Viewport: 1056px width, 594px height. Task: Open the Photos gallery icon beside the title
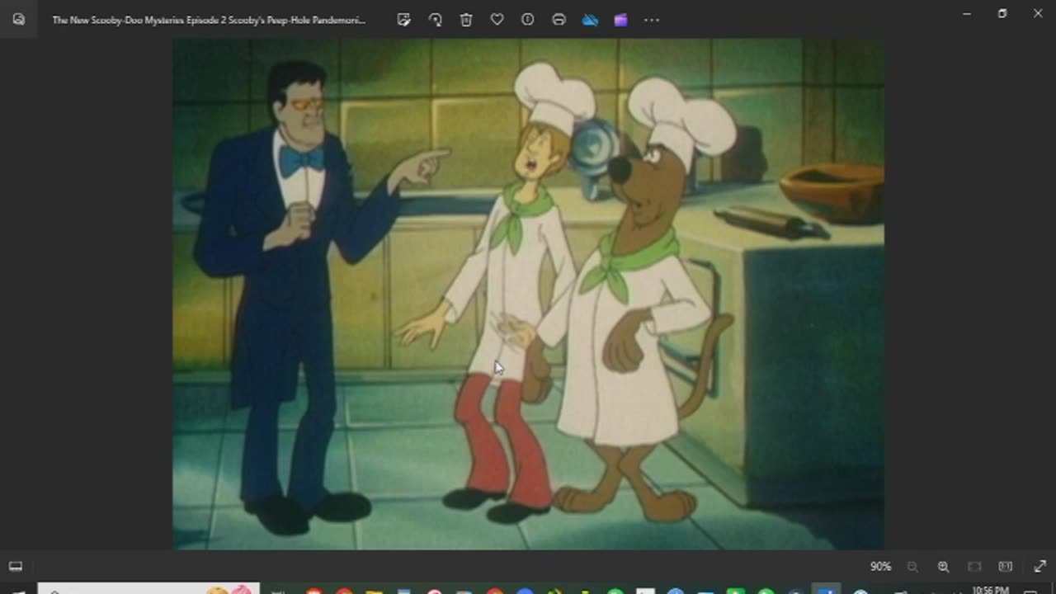click(18, 20)
